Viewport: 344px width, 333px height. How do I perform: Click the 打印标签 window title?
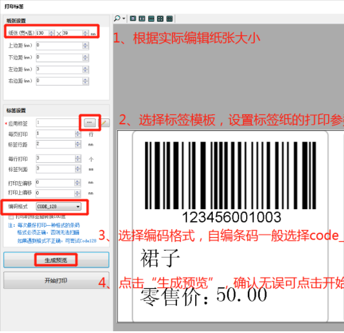(14, 6)
